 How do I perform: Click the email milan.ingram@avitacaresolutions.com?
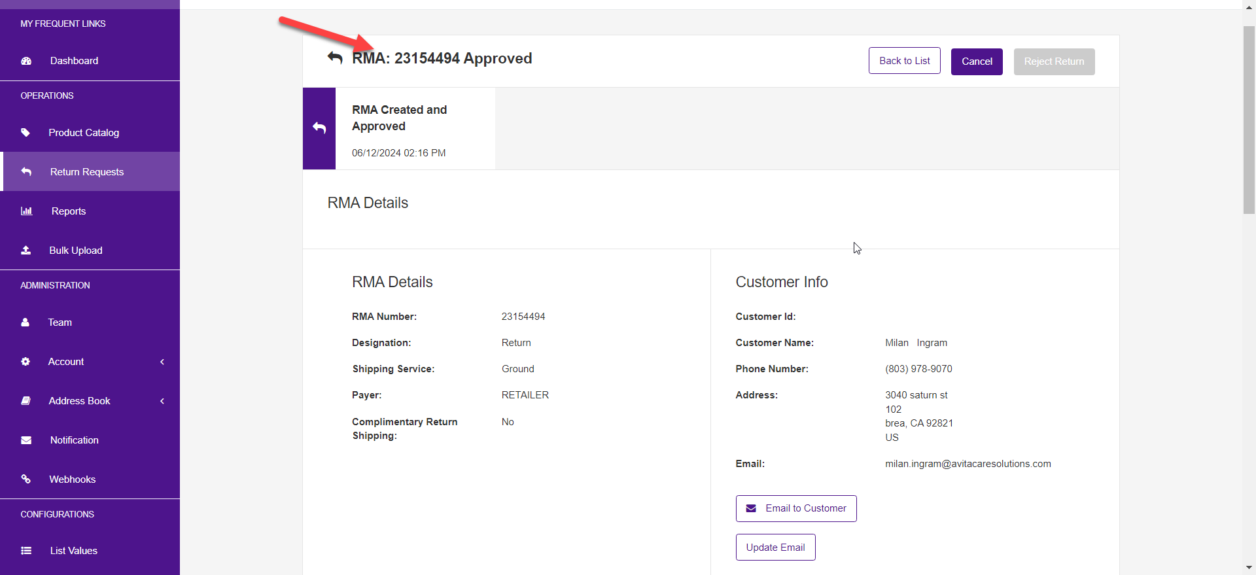pos(968,464)
